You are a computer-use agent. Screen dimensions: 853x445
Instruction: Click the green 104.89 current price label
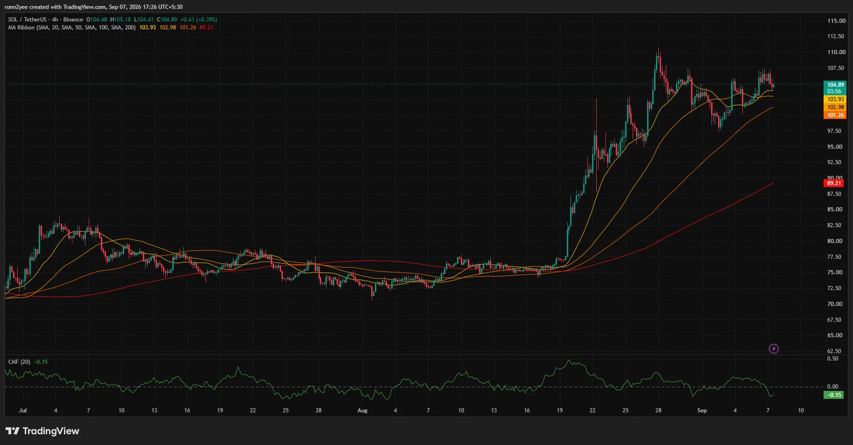pyautogui.click(x=835, y=85)
